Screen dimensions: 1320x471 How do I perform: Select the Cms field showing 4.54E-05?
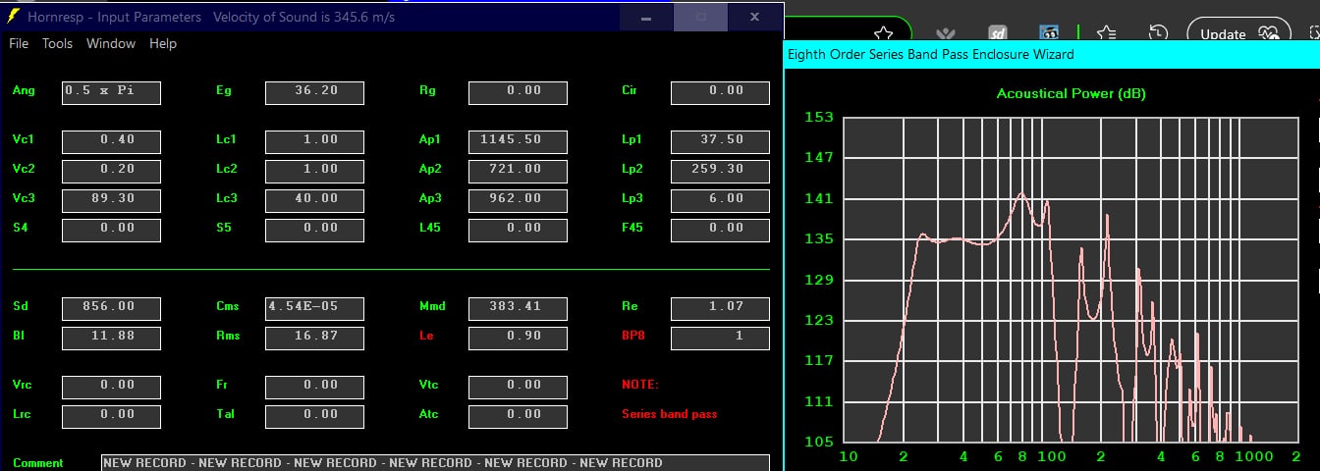coord(314,309)
